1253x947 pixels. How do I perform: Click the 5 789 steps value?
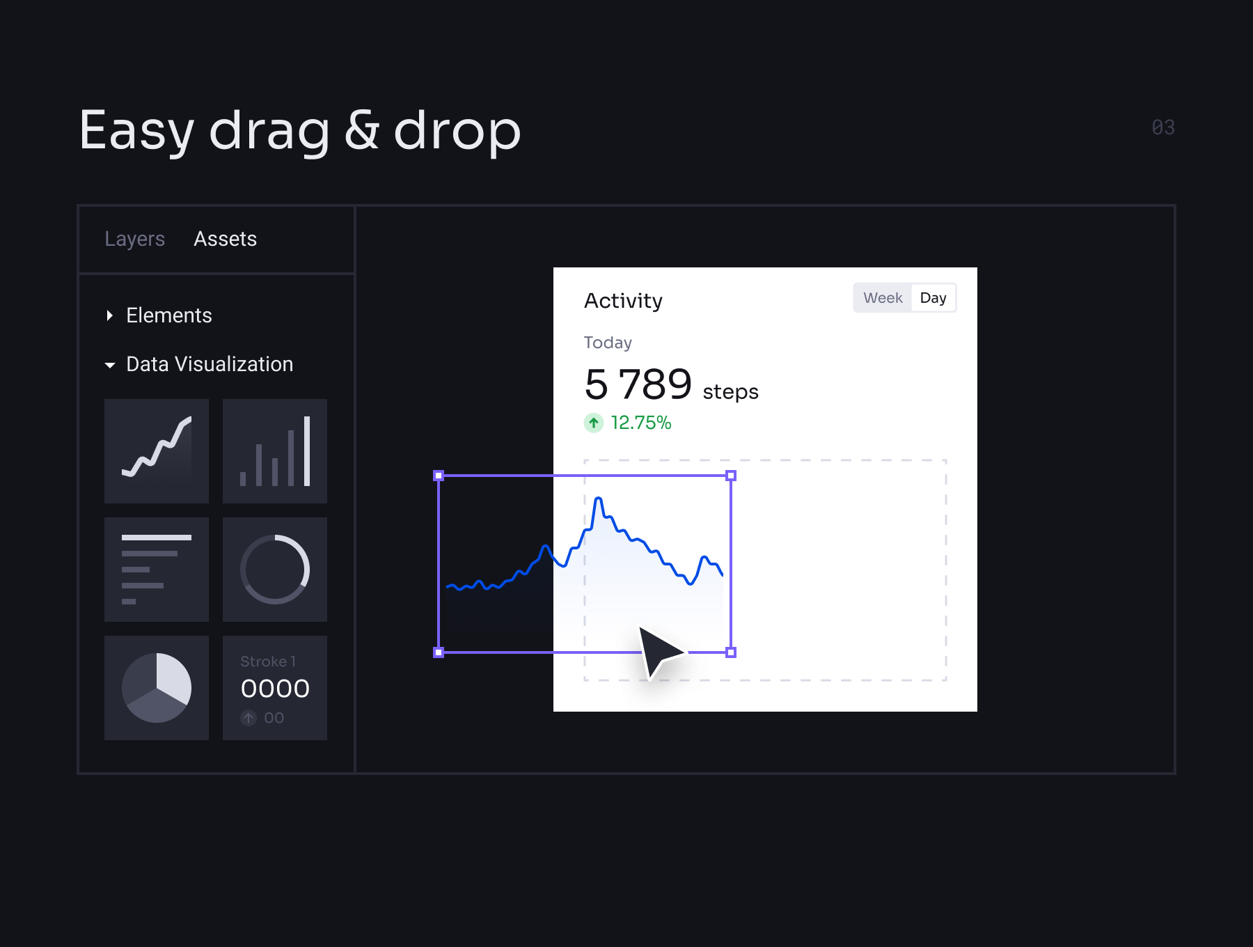[x=638, y=384]
